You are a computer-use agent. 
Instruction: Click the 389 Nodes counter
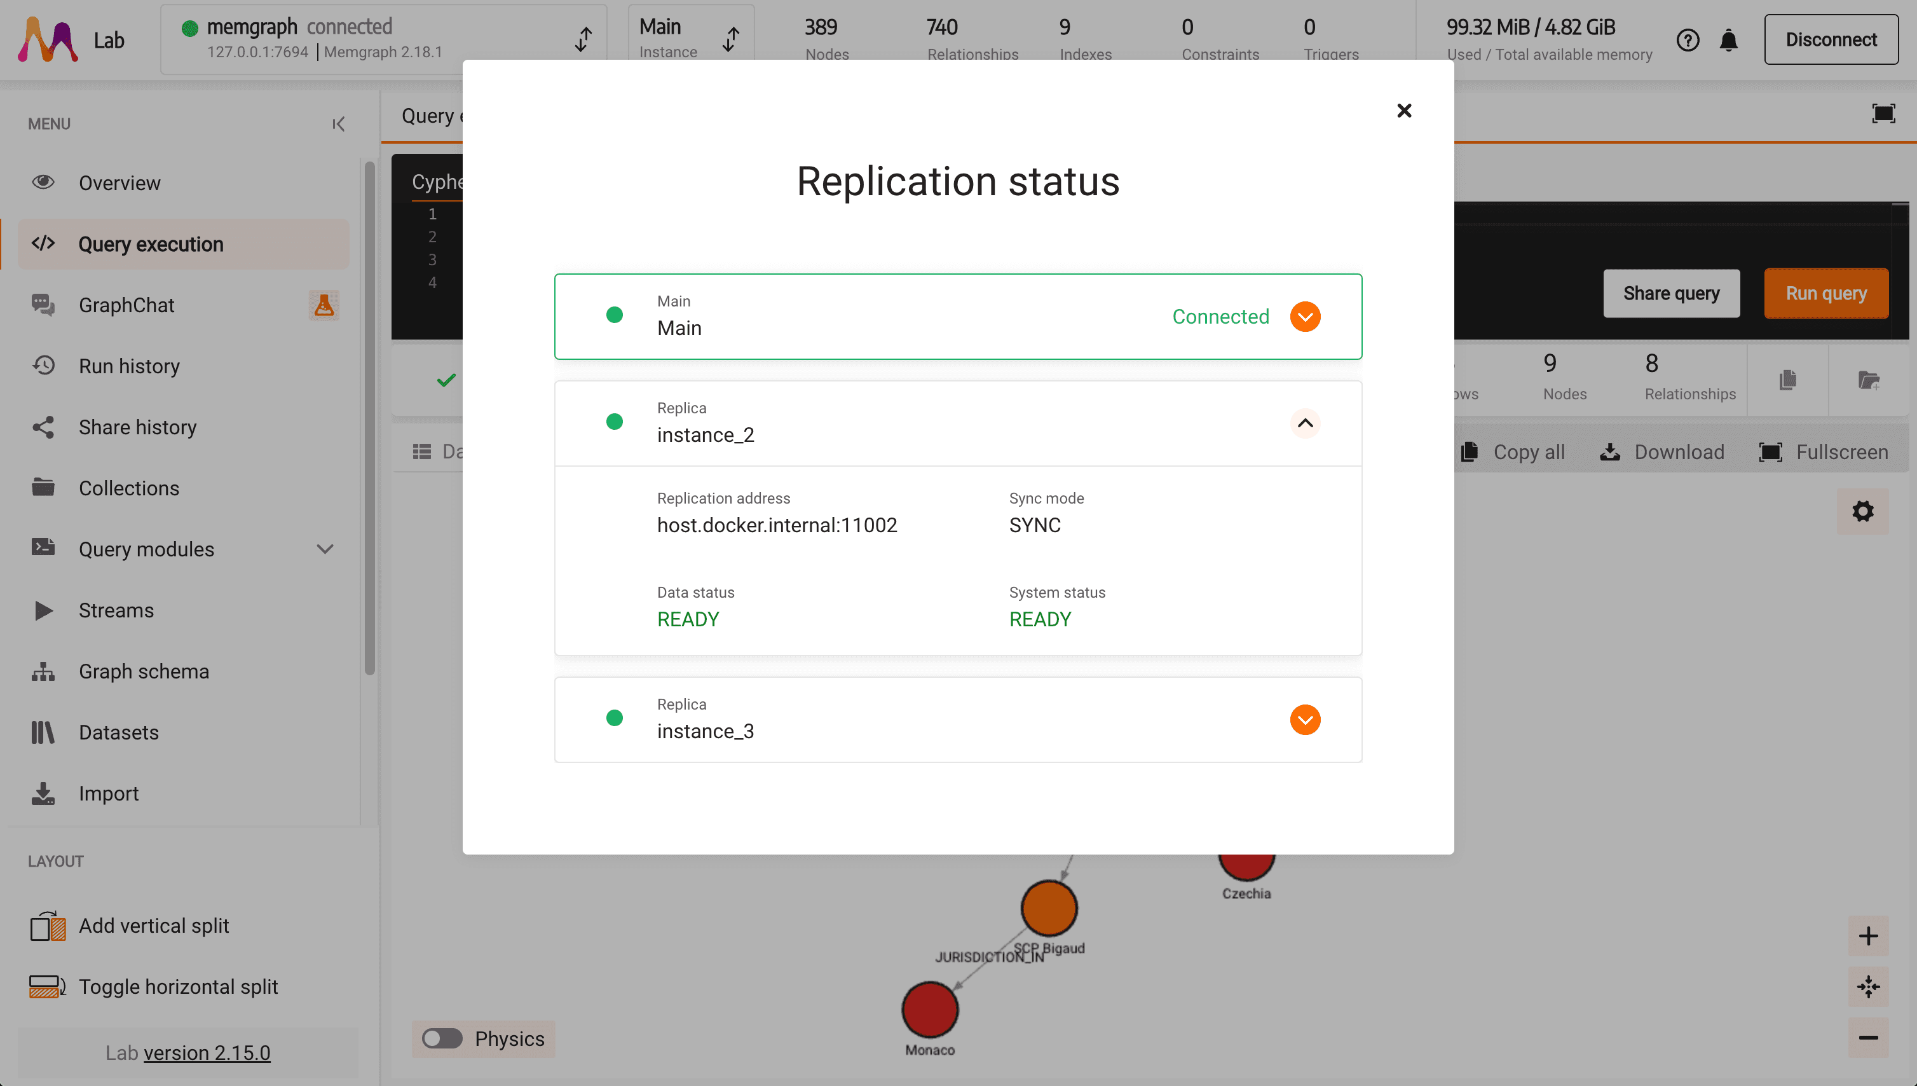[826, 39]
